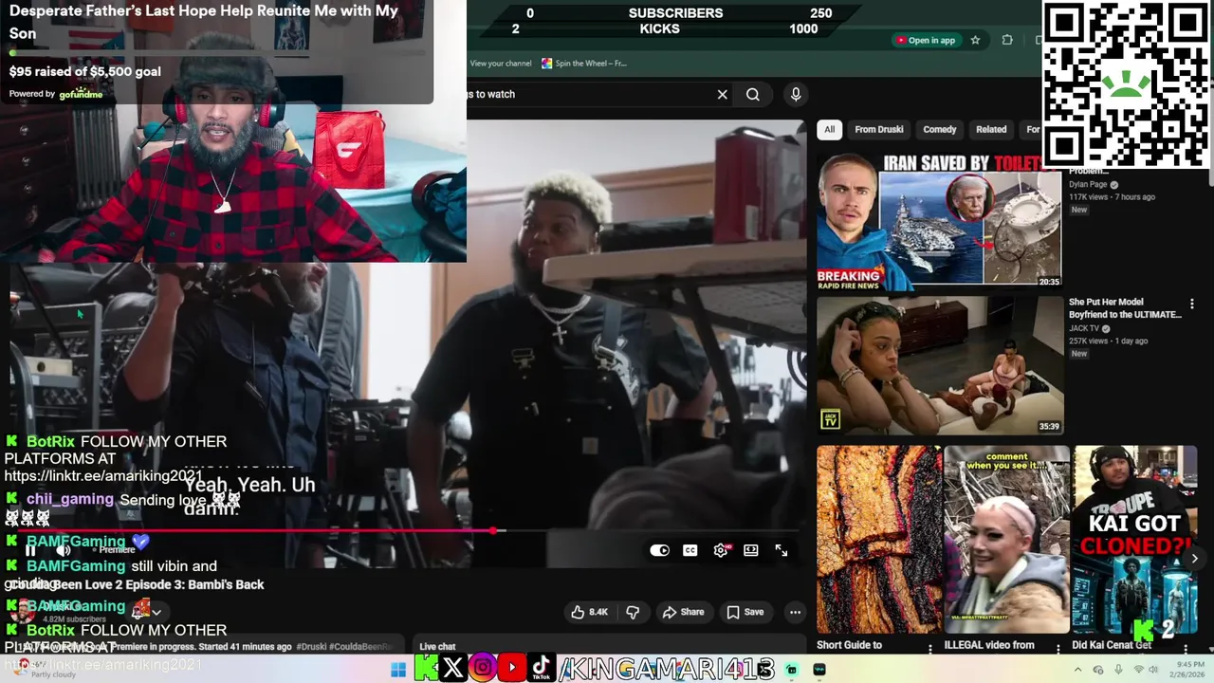Open the YouTube icon on the taskbar overlay
The width and height of the screenshot is (1214, 683).
tap(512, 669)
